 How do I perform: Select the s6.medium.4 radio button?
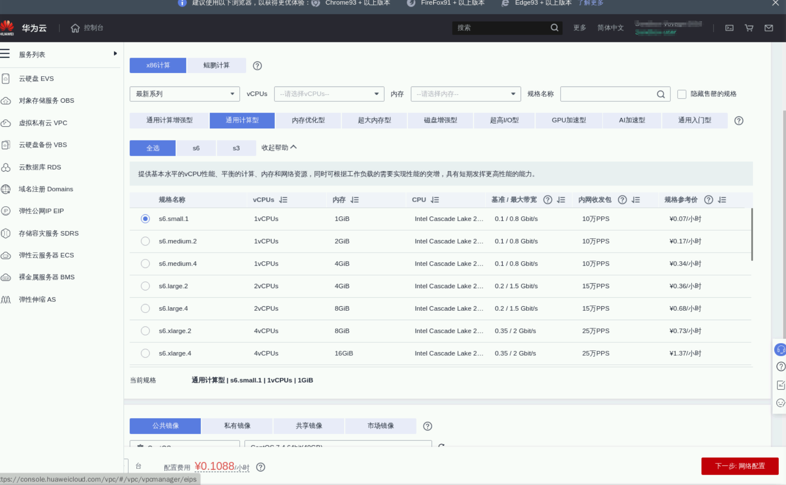(145, 264)
